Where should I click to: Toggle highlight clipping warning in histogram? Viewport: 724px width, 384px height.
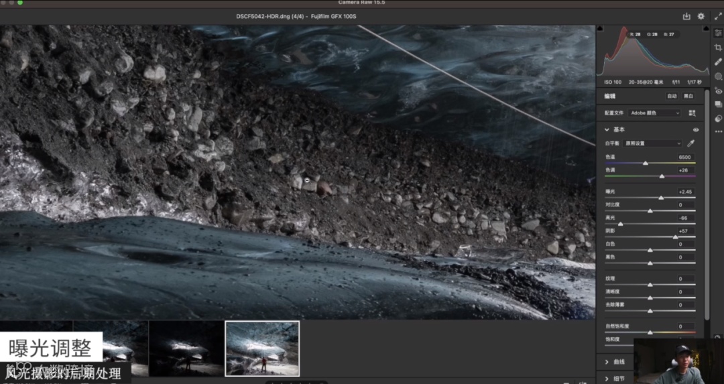tap(705, 29)
